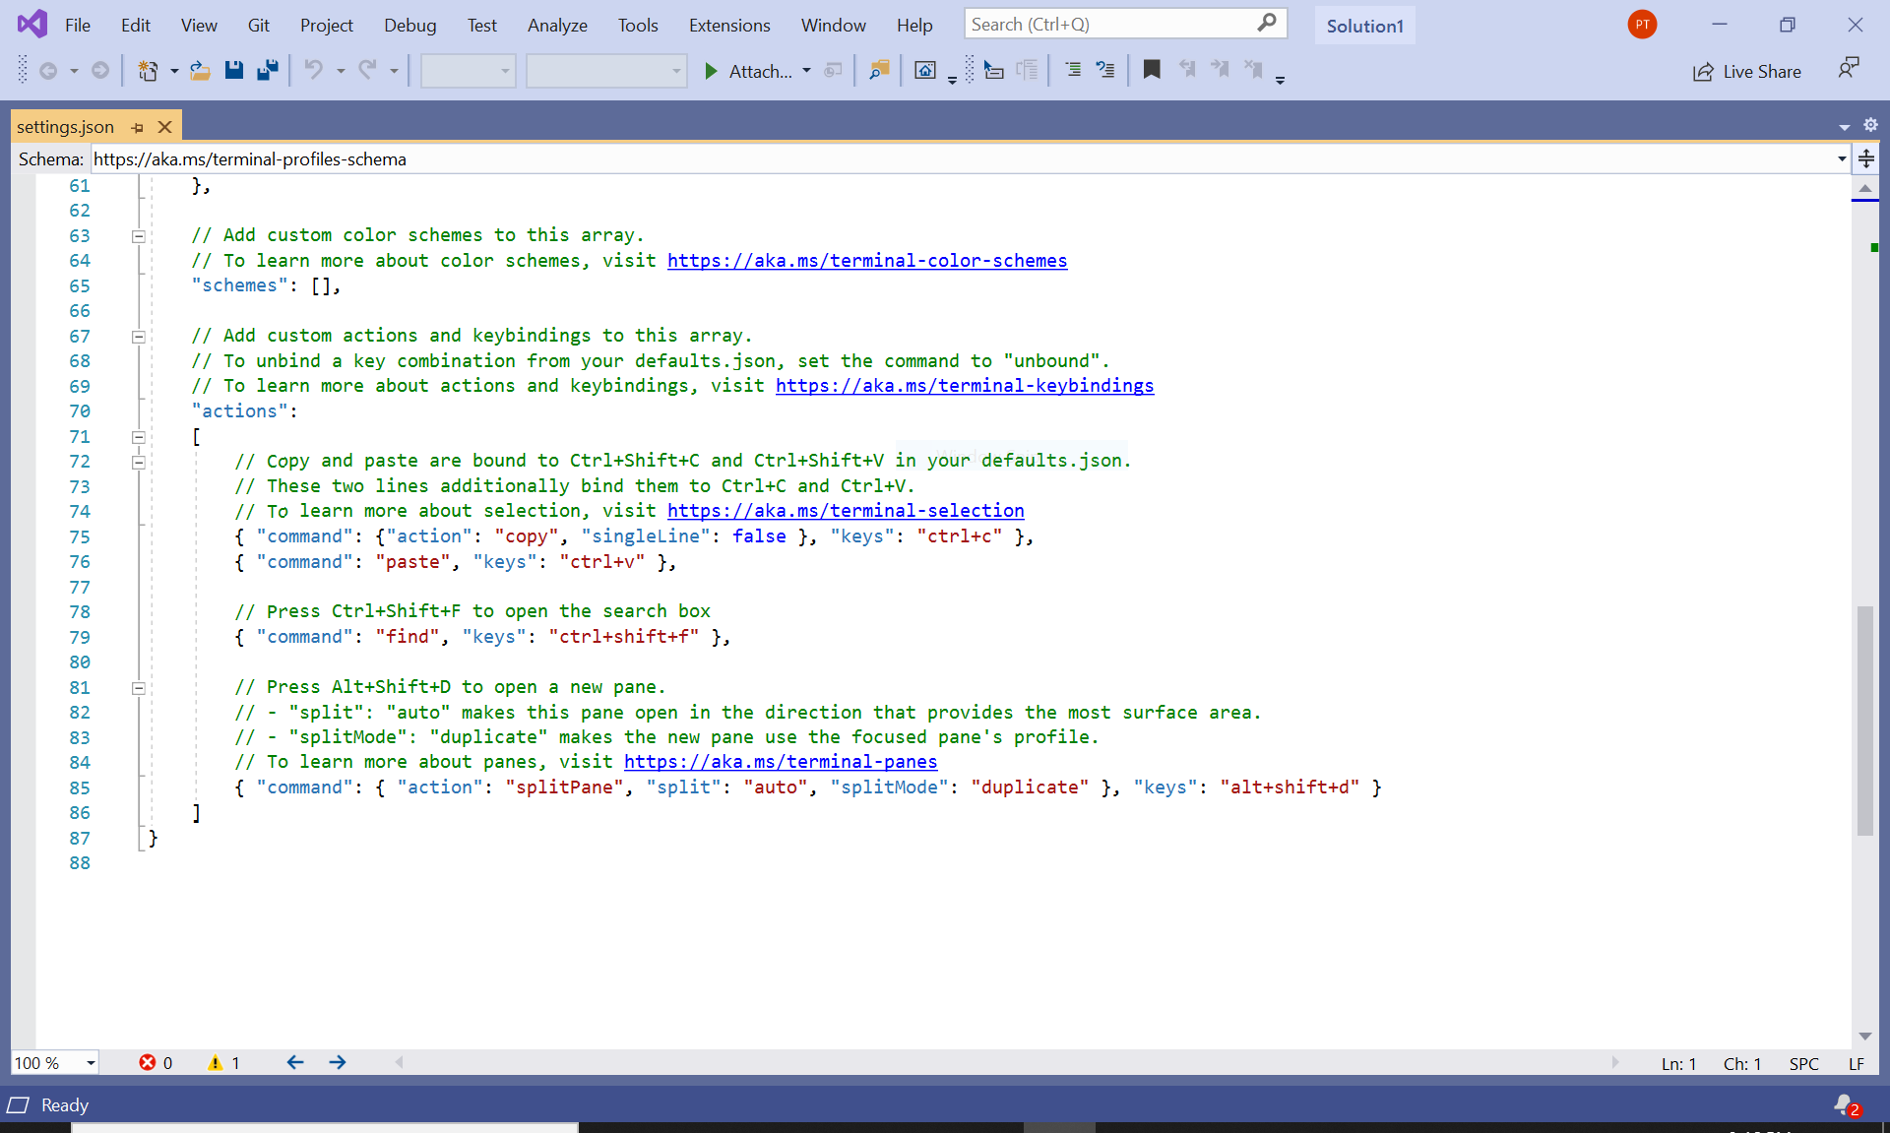Viewport: 1890px width, 1133px height.
Task: Click the "schemes" key on line 65
Action: point(239,285)
